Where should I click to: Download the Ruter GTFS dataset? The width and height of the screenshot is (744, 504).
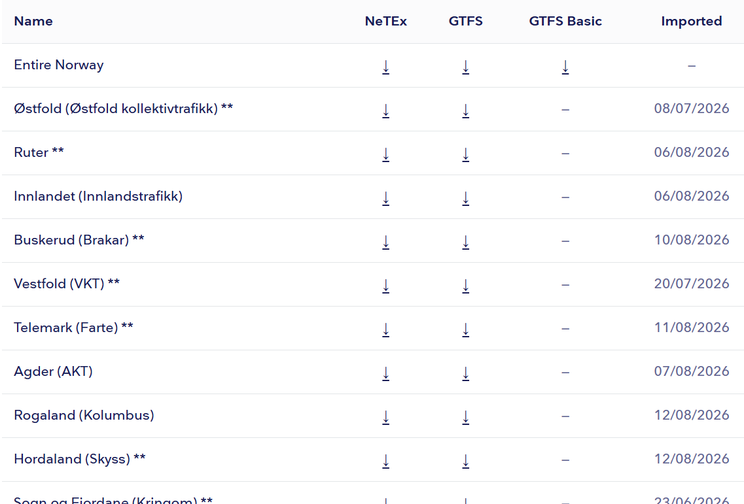[x=465, y=154]
